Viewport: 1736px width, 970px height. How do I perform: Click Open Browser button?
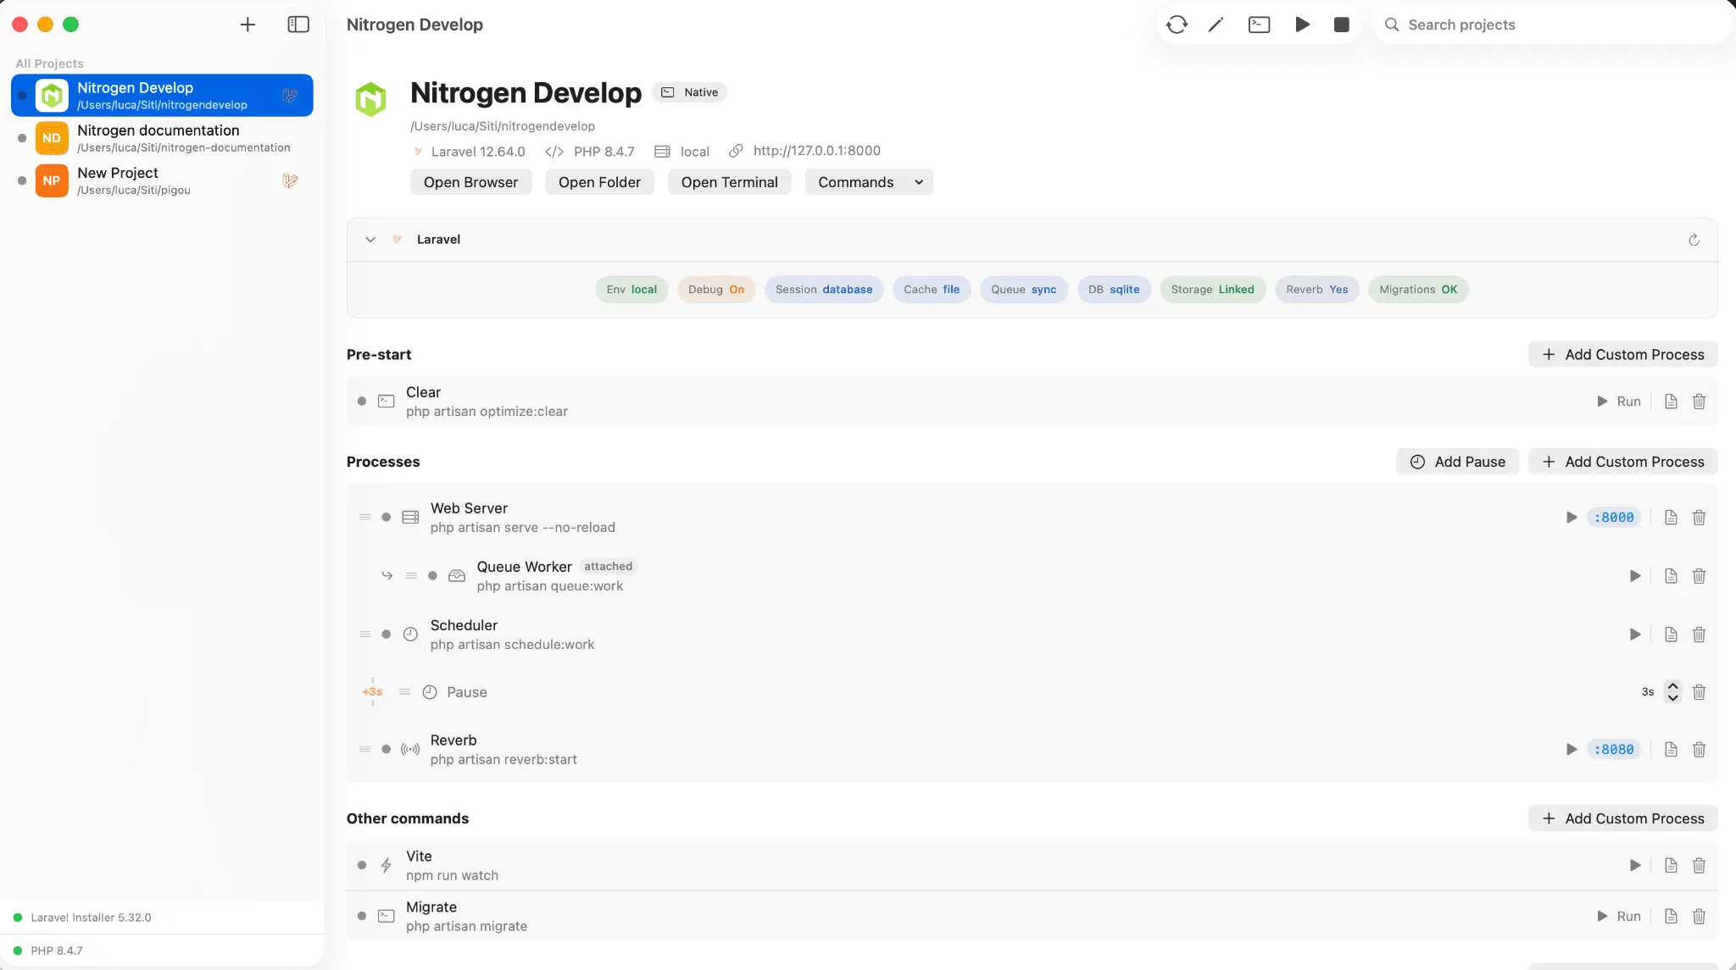click(470, 182)
